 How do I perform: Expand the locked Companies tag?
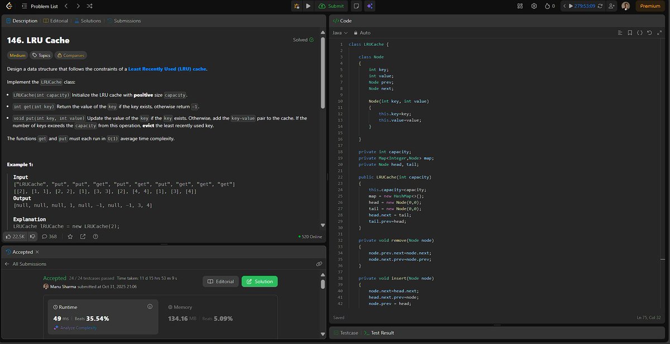click(71, 55)
